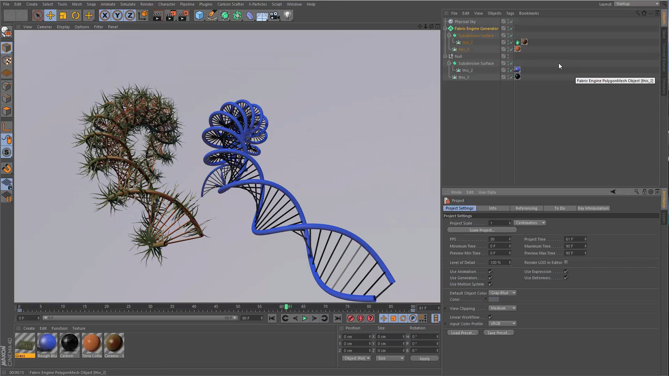The height and width of the screenshot is (376, 669).
Task: Add a Light from the toolbar
Action: tap(287, 15)
